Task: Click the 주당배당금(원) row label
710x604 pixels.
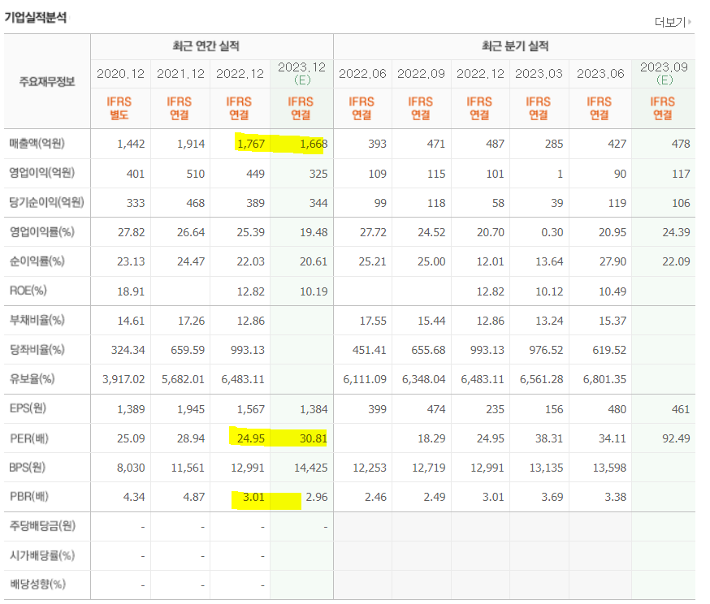Action: [x=42, y=526]
